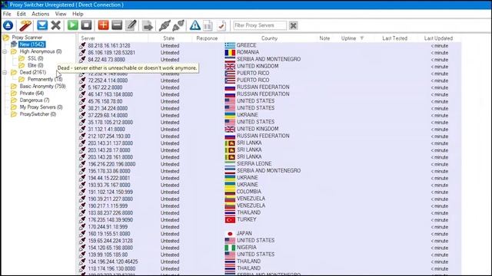Screen dimensions: 492x276
Task: Select proxy row 5.167.22.2:8080
Action: (270, 87)
